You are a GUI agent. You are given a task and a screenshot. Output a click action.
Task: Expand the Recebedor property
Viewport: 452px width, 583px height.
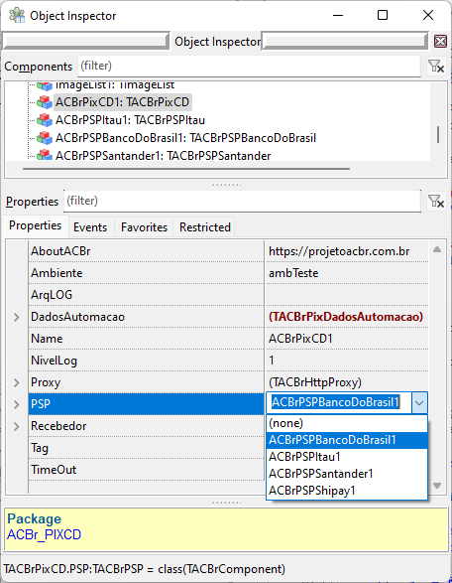(x=16, y=426)
